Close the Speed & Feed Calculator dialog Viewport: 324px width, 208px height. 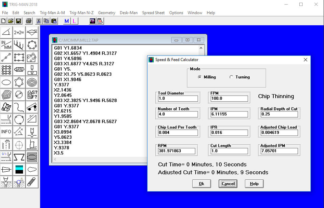(x=305, y=60)
